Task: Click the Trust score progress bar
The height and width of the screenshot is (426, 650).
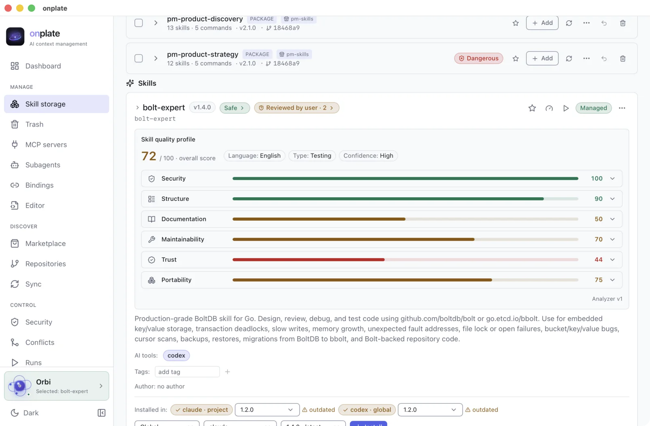Action: coord(405,260)
